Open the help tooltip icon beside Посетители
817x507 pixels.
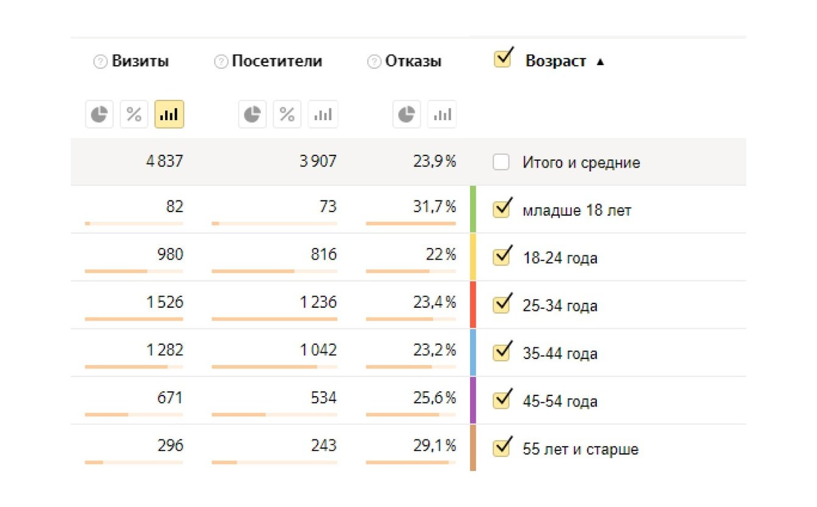221,62
